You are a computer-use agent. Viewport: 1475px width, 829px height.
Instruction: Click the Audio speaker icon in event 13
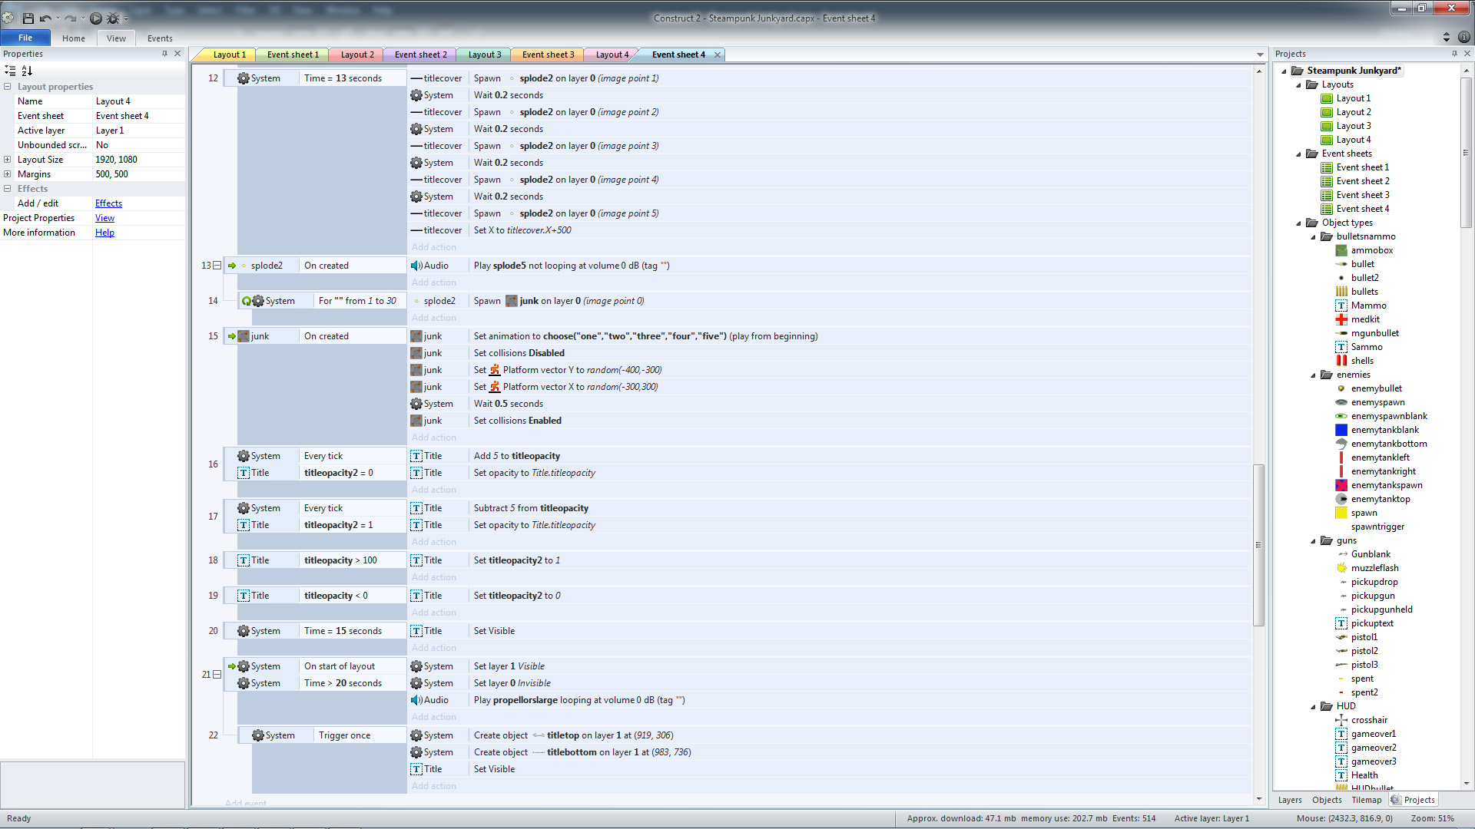416,266
